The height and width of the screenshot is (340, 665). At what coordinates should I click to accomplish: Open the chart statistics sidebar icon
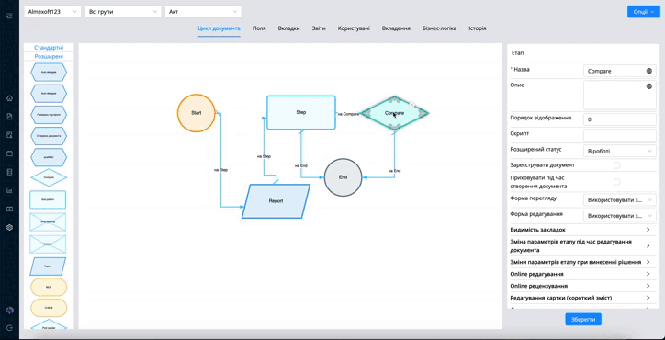coord(10,190)
